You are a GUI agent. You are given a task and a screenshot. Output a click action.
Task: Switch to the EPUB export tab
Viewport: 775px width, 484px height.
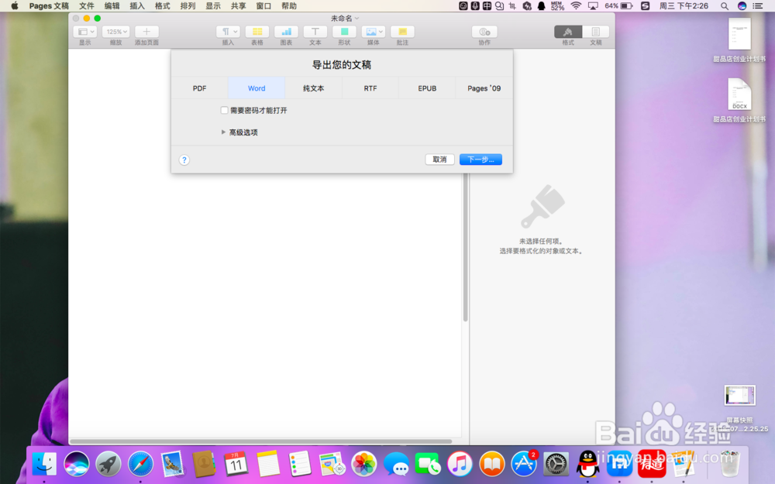427,88
